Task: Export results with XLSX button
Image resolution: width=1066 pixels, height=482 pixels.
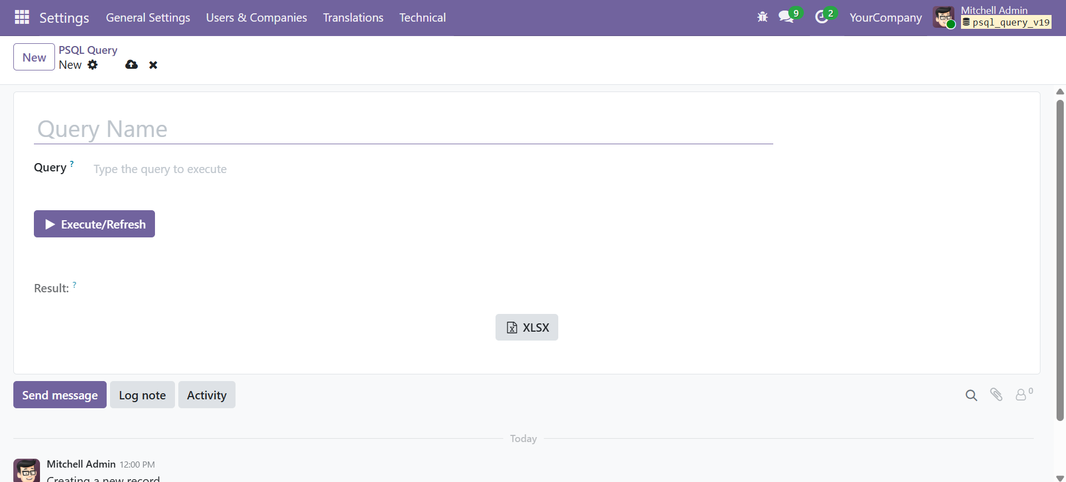Action: click(x=527, y=327)
